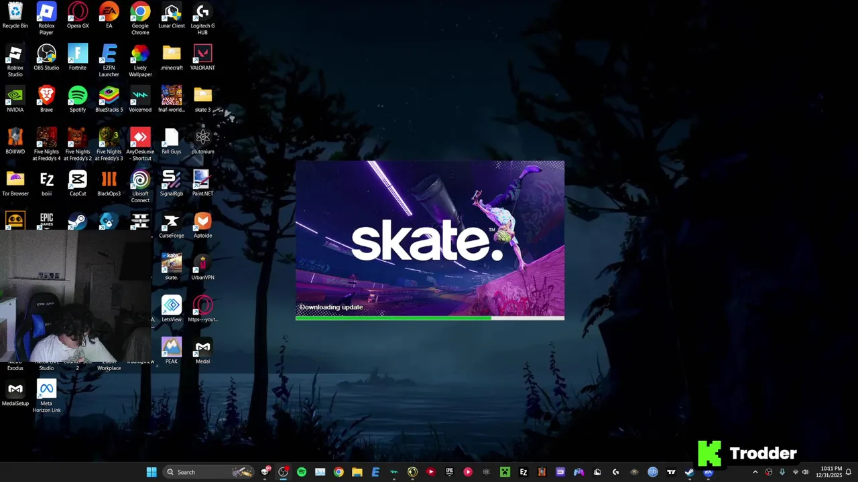Launch the UrbanVPN desktop shortcut
The height and width of the screenshot is (482, 858).
(202, 267)
